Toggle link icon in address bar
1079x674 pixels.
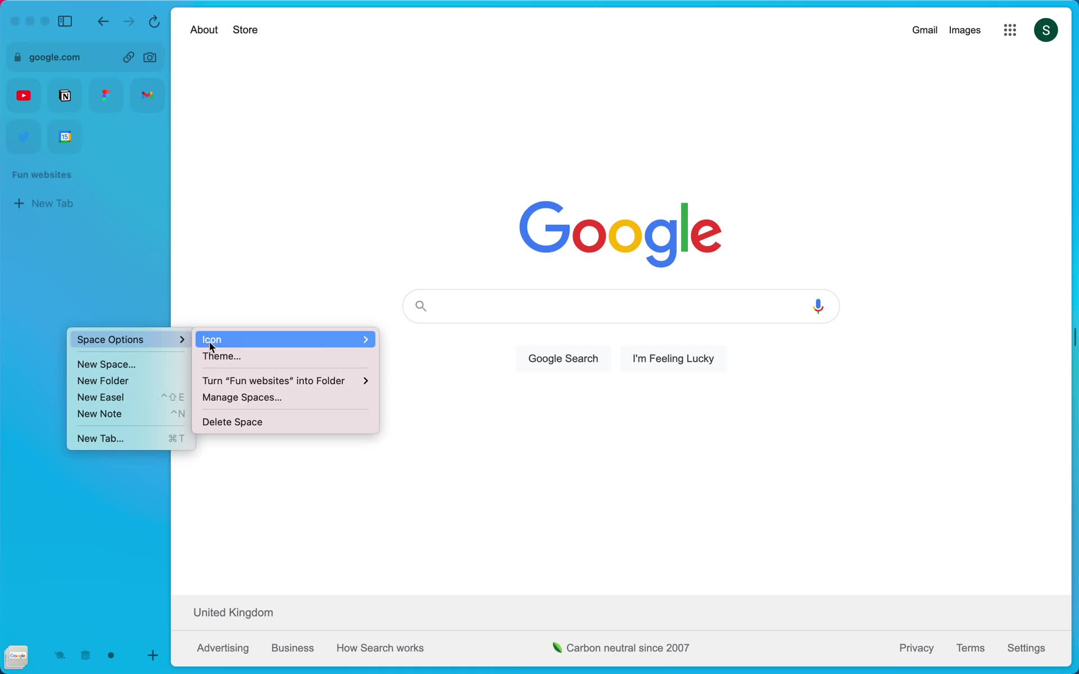click(x=128, y=56)
